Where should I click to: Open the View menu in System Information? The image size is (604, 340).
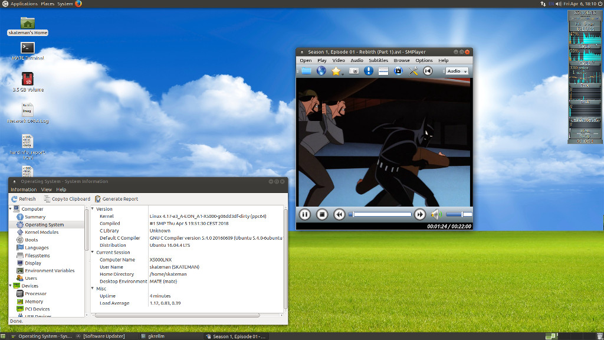coord(46,189)
